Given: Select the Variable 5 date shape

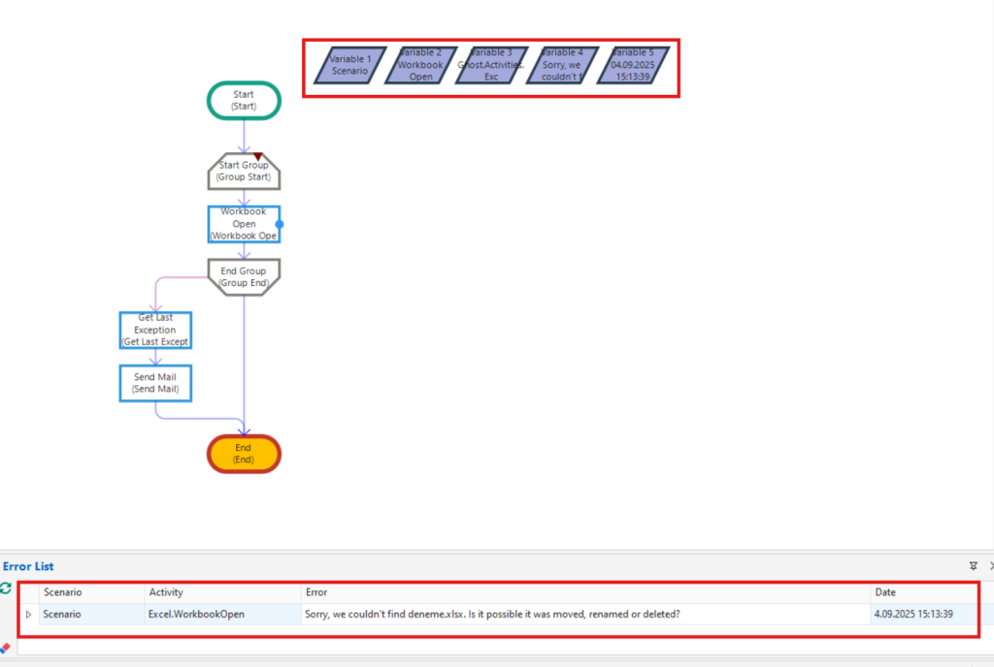Looking at the screenshot, I should pos(632,66).
